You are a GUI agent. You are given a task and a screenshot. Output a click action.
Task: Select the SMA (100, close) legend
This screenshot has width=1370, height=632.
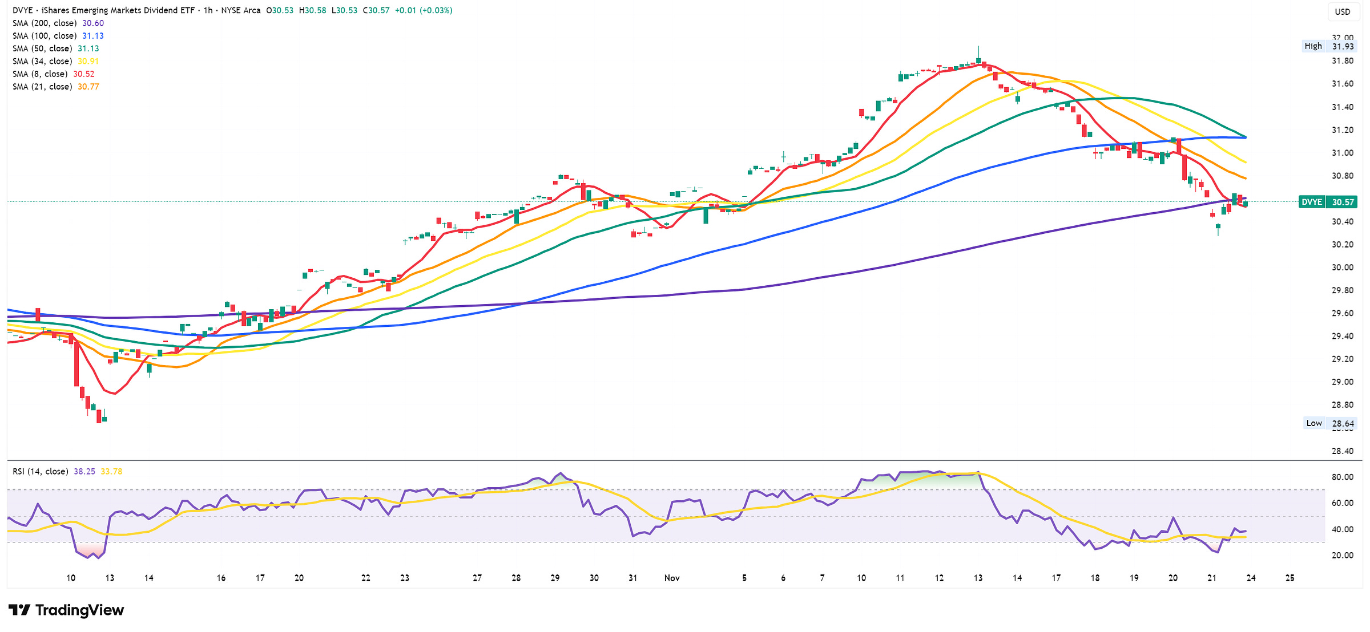45,36
